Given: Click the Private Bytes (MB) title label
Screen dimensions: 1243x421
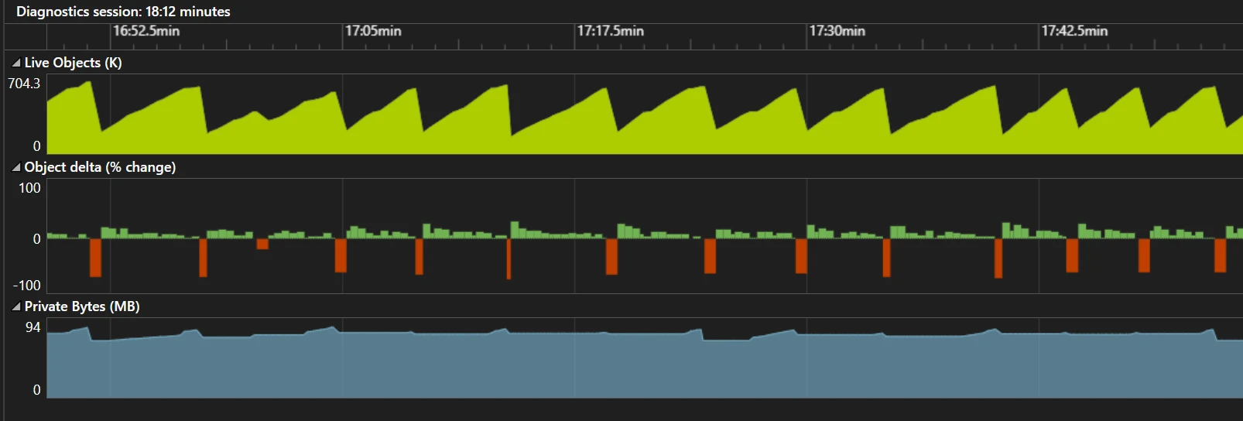Looking at the screenshot, I should [82, 306].
